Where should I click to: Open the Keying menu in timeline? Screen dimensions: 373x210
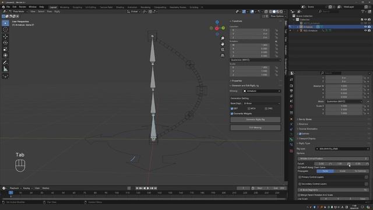[26, 188]
